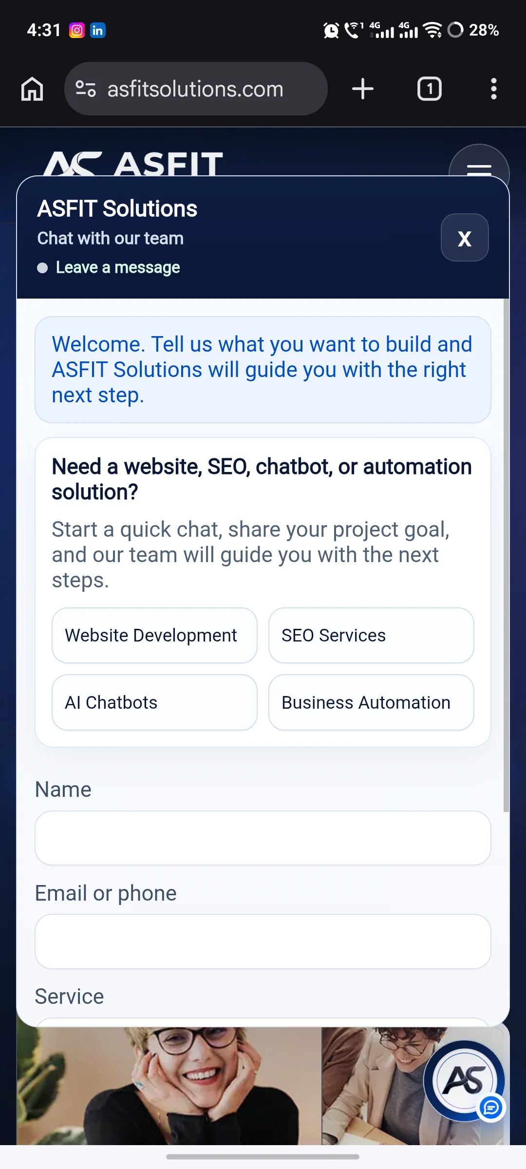The image size is (526, 1169).
Task: Focus the Name input field
Action: pyautogui.click(x=263, y=838)
